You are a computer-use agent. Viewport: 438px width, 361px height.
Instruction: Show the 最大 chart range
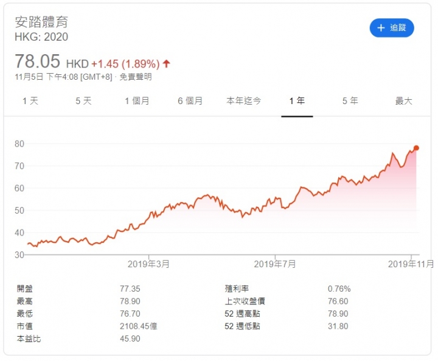(404, 100)
